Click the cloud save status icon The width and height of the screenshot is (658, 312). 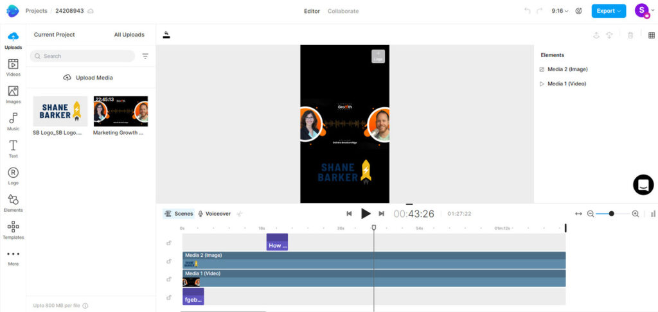click(90, 11)
